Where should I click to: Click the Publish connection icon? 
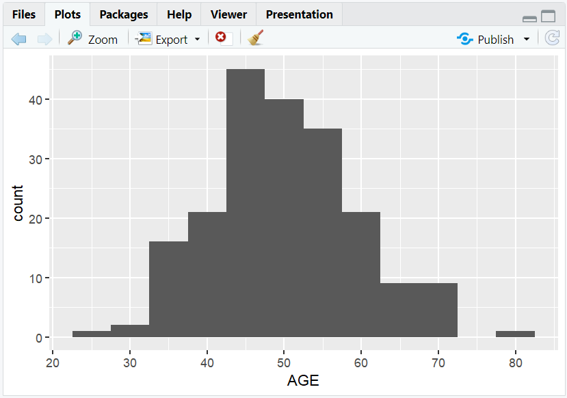(464, 39)
